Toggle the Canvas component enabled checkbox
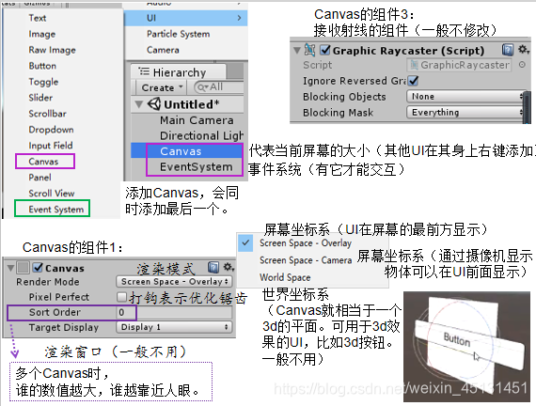The image size is (536, 406). click(x=38, y=267)
